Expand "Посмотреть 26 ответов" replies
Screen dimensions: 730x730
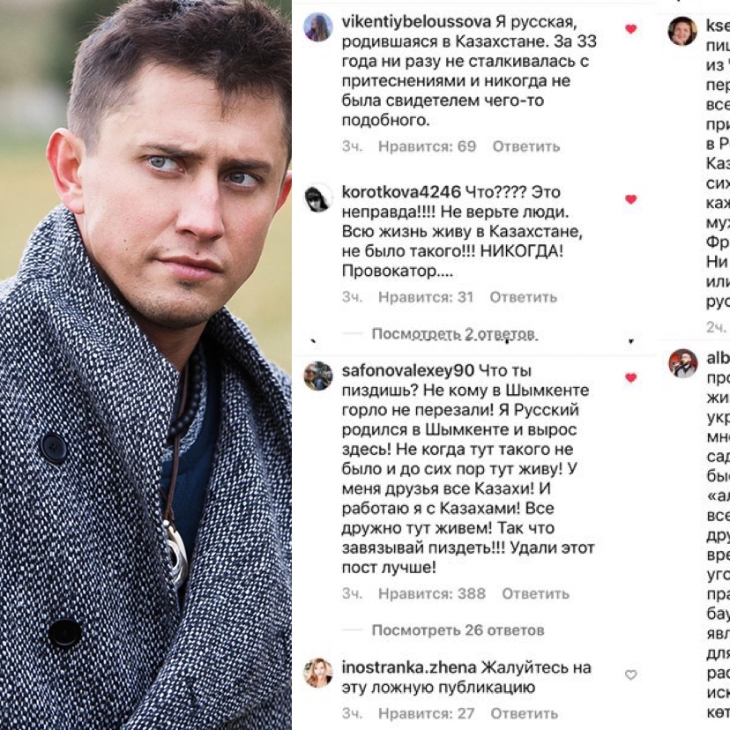(458, 629)
